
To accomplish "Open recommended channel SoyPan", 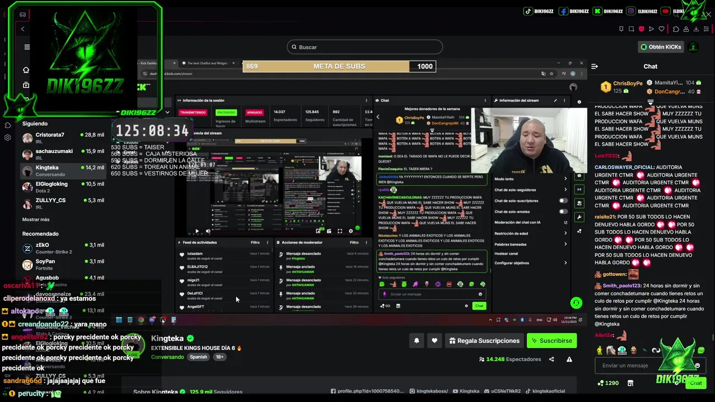I will click(x=63, y=265).
